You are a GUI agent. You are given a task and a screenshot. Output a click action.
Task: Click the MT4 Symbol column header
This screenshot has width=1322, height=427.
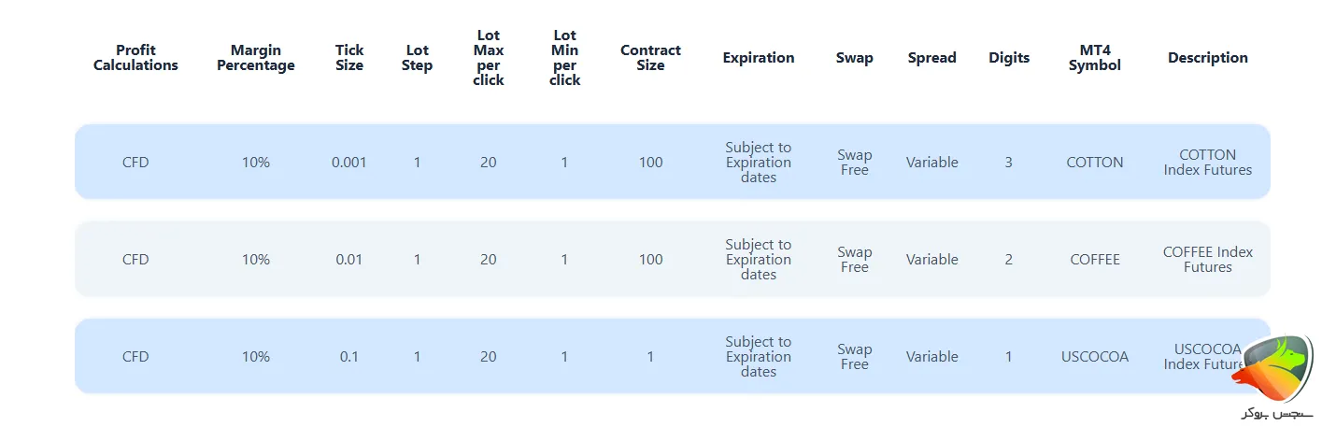1094,58
